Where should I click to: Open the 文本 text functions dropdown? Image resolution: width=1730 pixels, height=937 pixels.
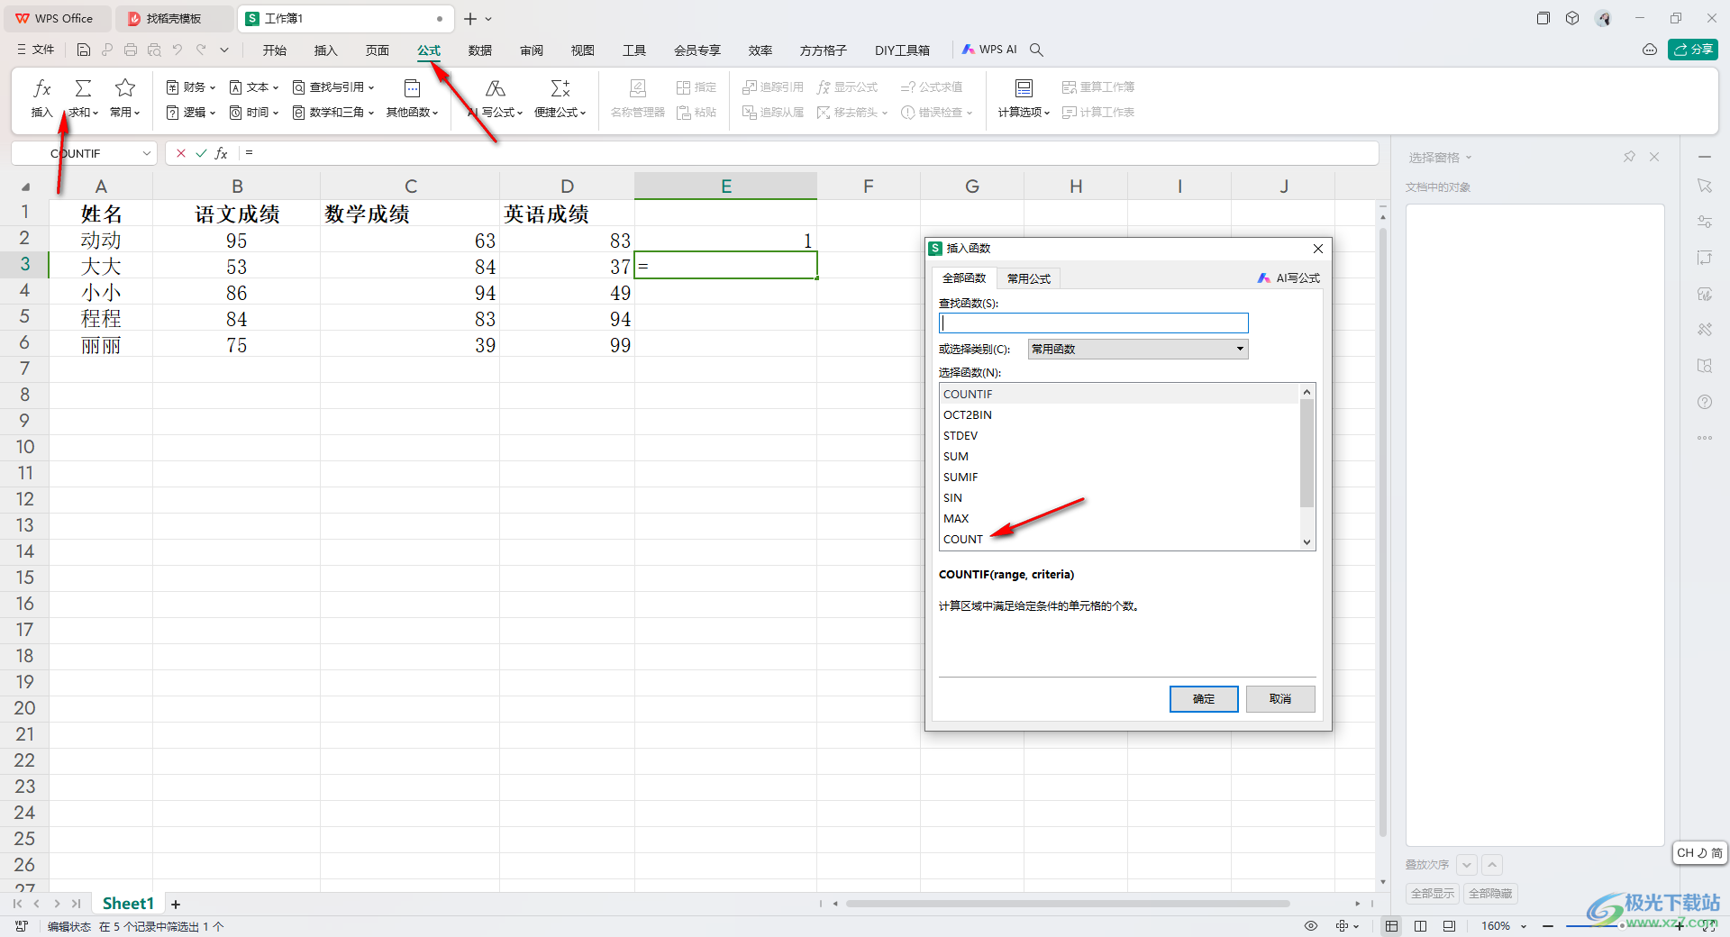point(254,87)
